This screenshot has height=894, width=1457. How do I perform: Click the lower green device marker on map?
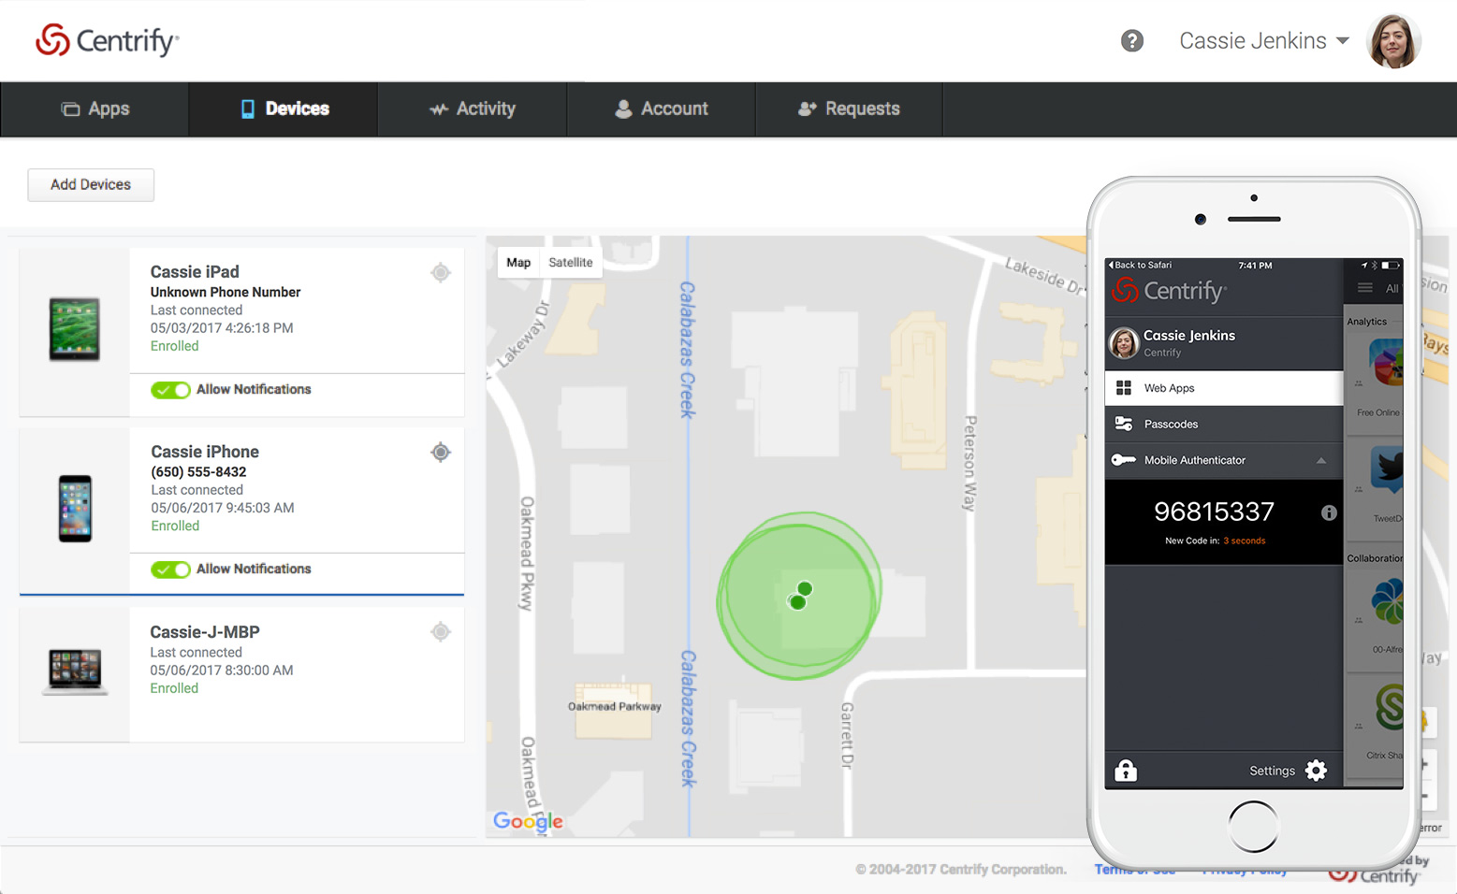(x=798, y=602)
